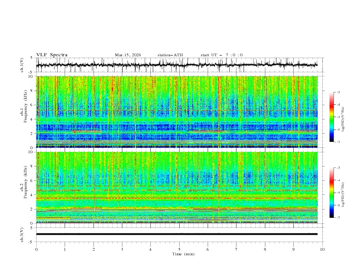Click the 'ch.3(V)' axis label
The image size is (363, 280).
pyautogui.click(x=22, y=235)
